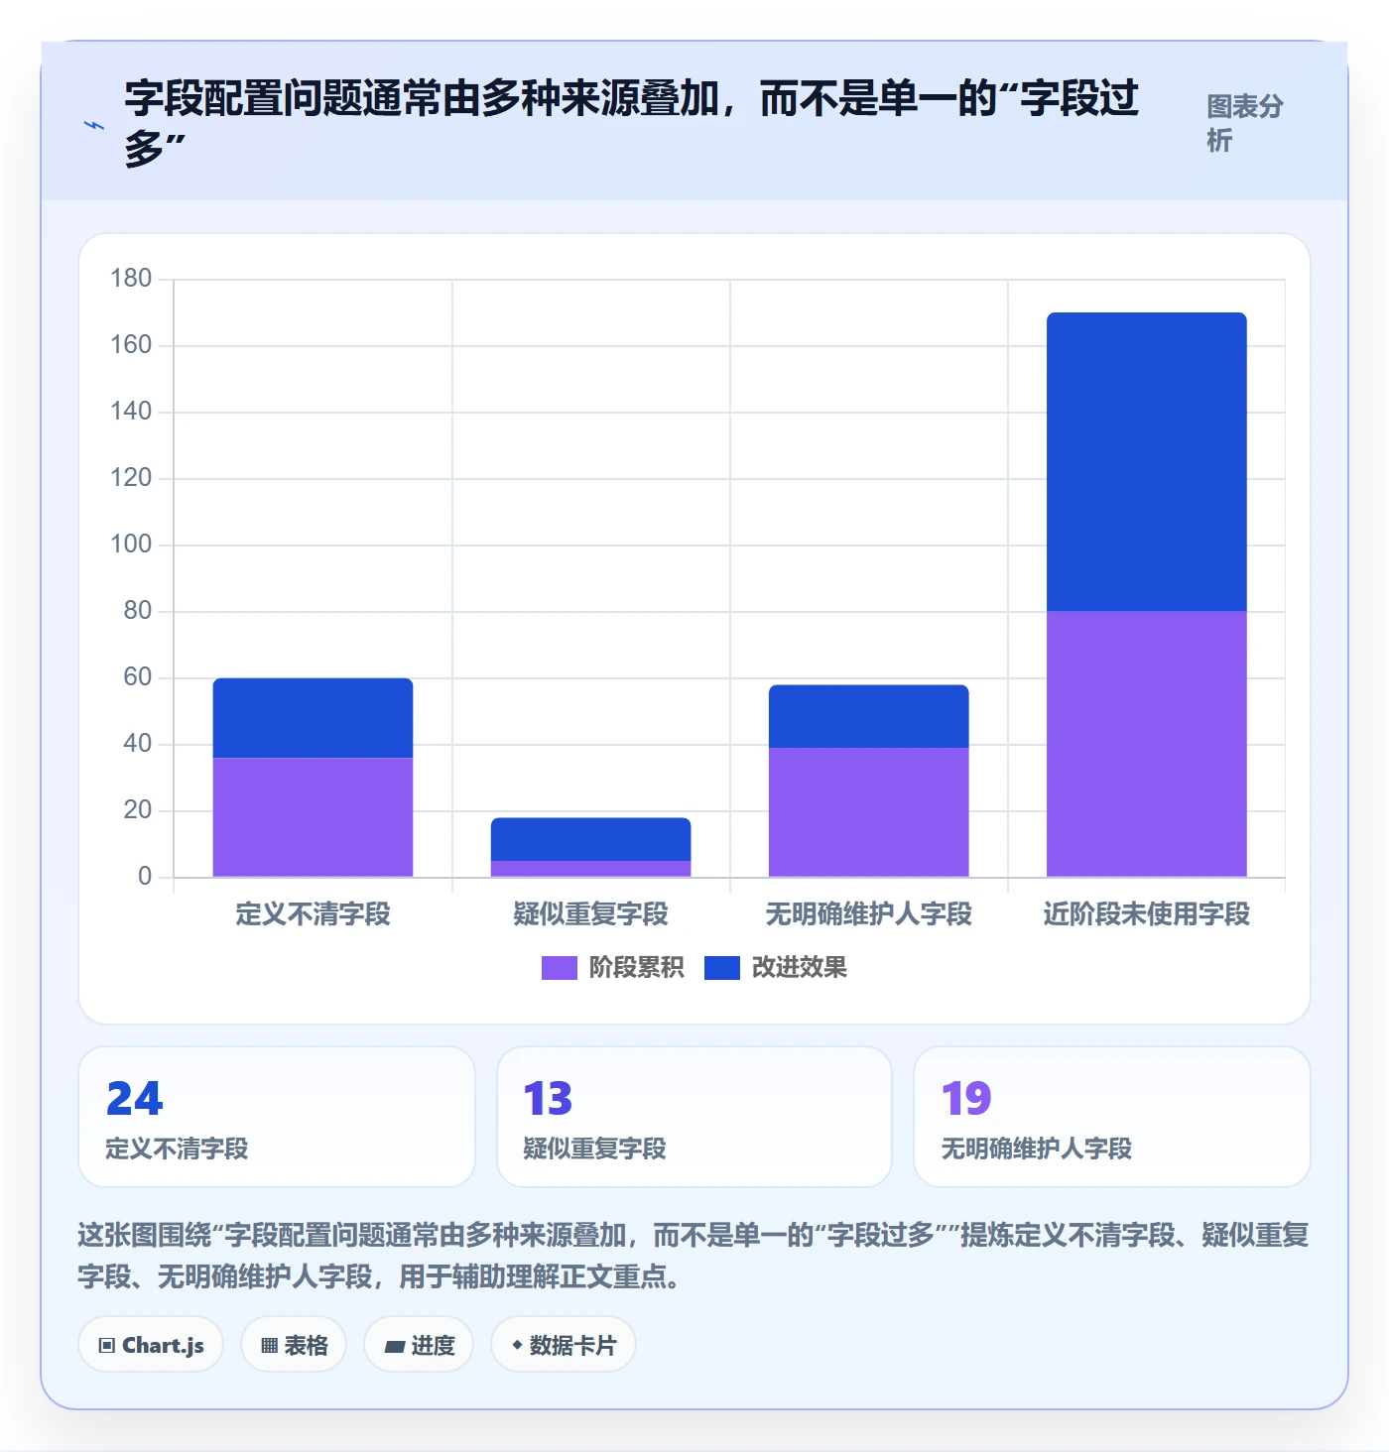Image resolution: width=1389 pixels, height=1452 pixels.
Task: Click the 图表分析 label in header
Action: (x=1245, y=123)
